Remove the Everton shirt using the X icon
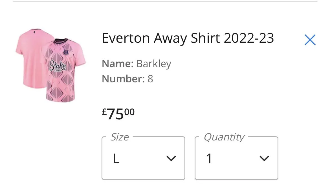 point(310,40)
